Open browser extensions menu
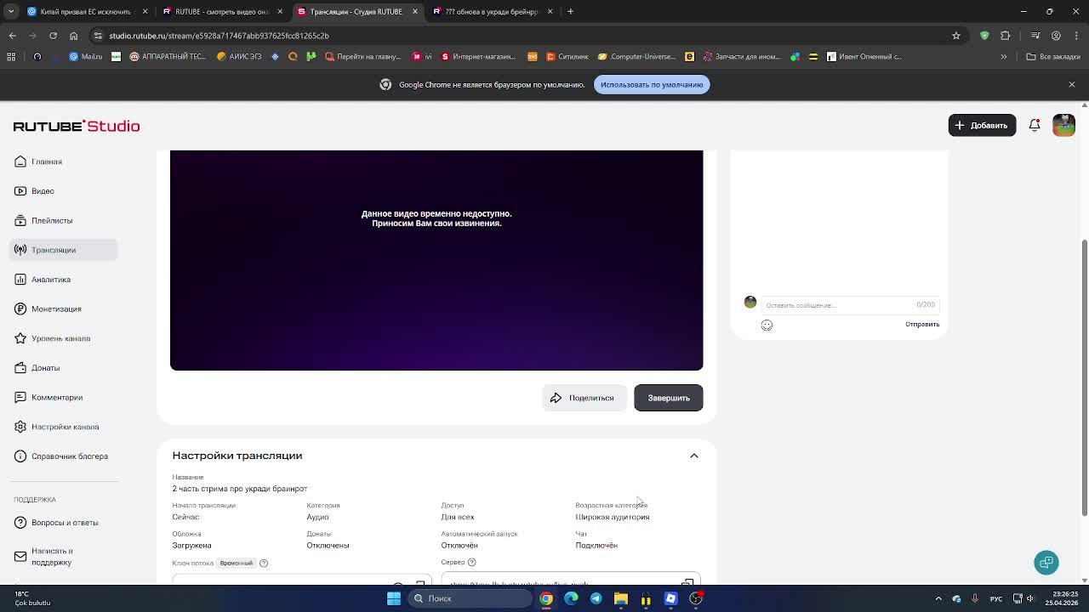This screenshot has height=612, width=1089. pos(1006,36)
